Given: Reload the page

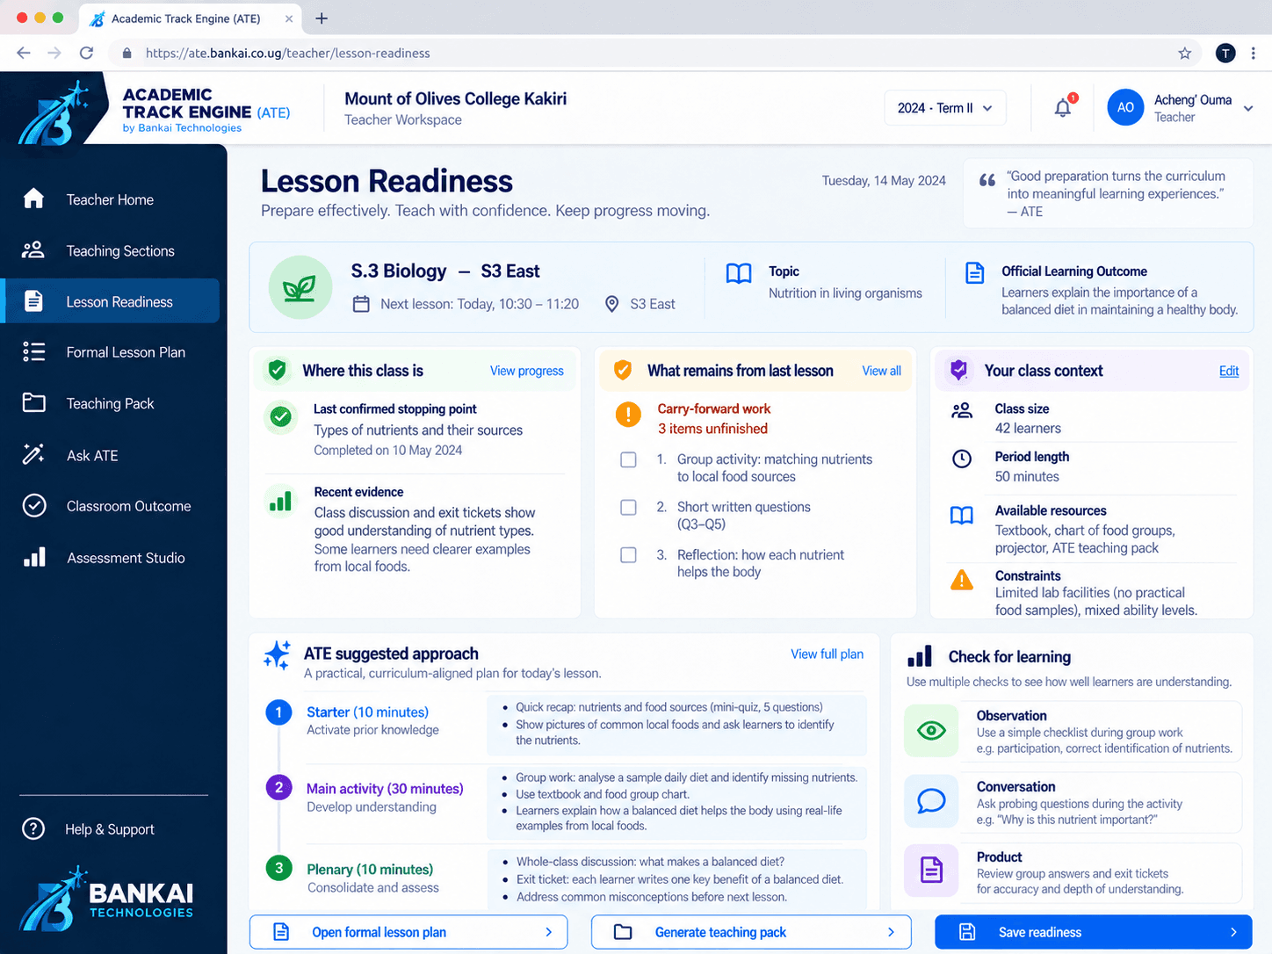Looking at the screenshot, I should pos(86,54).
